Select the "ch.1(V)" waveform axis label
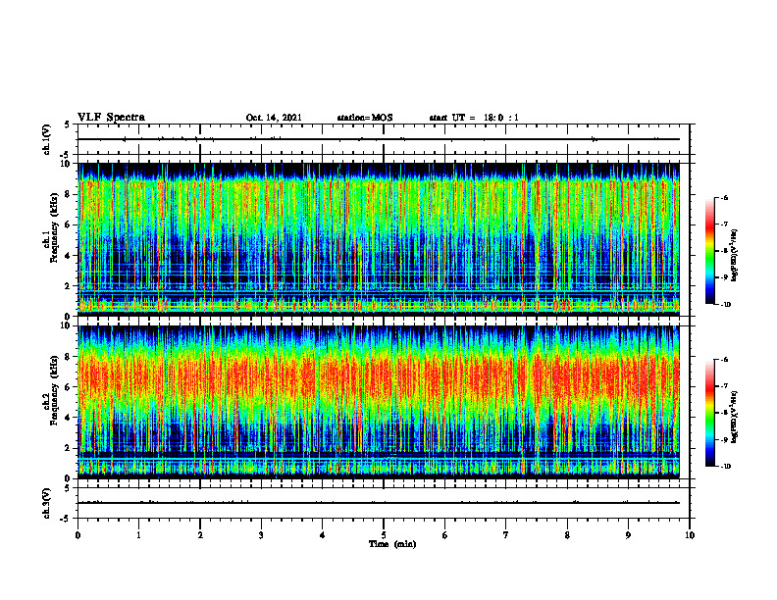Screen dimensions: 777x600 click(x=46, y=139)
